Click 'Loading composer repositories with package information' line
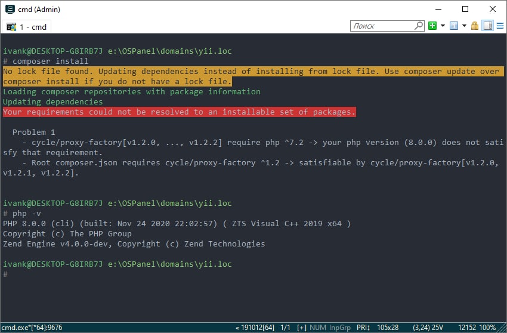Viewport: 507px width, 333px height. [132, 91]
